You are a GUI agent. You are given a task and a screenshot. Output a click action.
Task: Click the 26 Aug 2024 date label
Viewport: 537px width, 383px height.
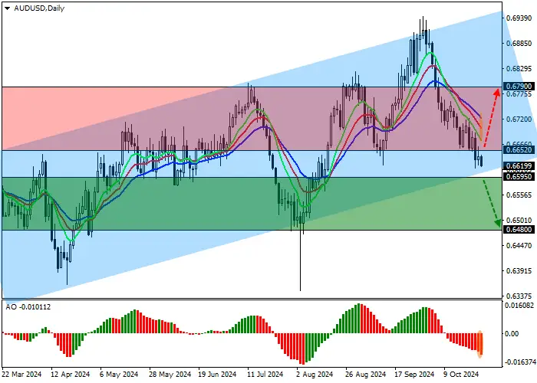coord(365,375)
